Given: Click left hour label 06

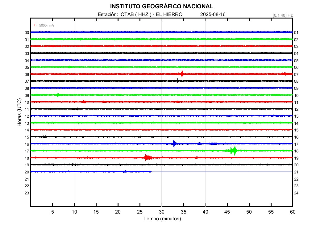Looking at the screenshot, I should click(27, 75).
